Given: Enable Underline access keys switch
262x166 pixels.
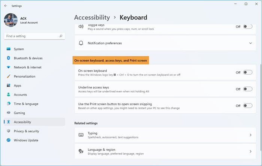Looking at the screenshot, I should (x=247, y=89).
